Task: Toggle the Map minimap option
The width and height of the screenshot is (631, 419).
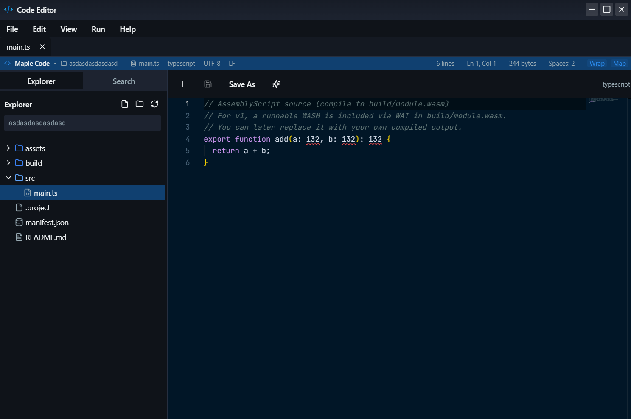Action: click(x=620, y=63)
